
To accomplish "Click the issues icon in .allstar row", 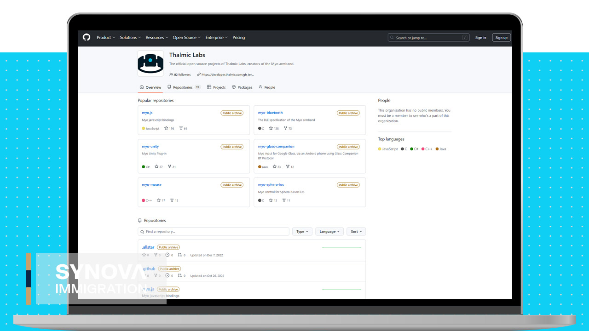I will click(x=167, y=255).
